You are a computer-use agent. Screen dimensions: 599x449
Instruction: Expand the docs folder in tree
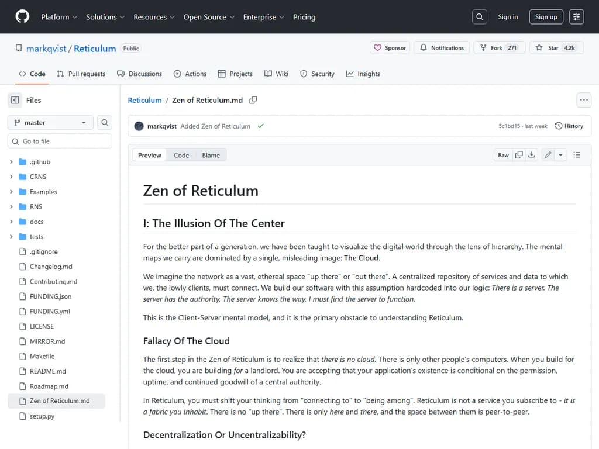(11, 222)
